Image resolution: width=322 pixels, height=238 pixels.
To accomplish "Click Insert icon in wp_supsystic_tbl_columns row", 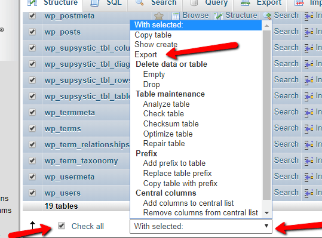I will coord(309,48).
